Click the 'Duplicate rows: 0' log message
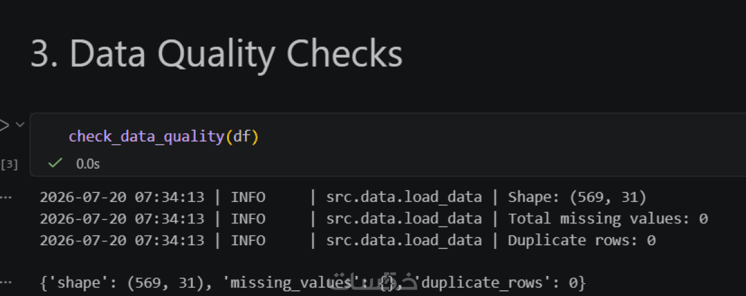746x296 pixels. click(582, 240)
